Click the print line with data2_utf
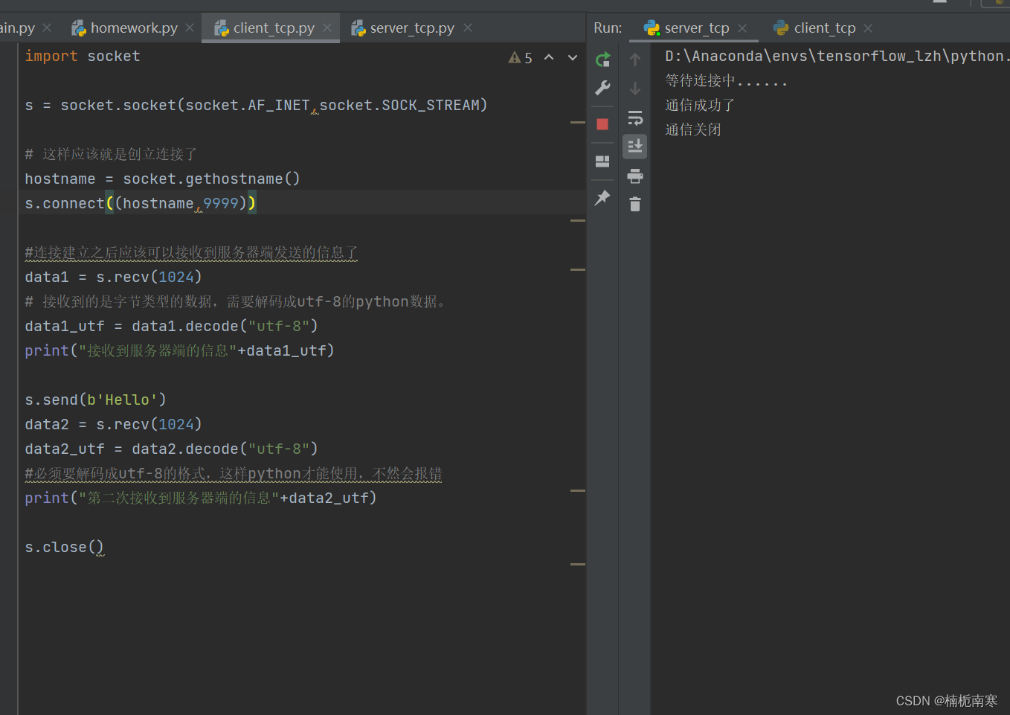 tap(201, 498)
